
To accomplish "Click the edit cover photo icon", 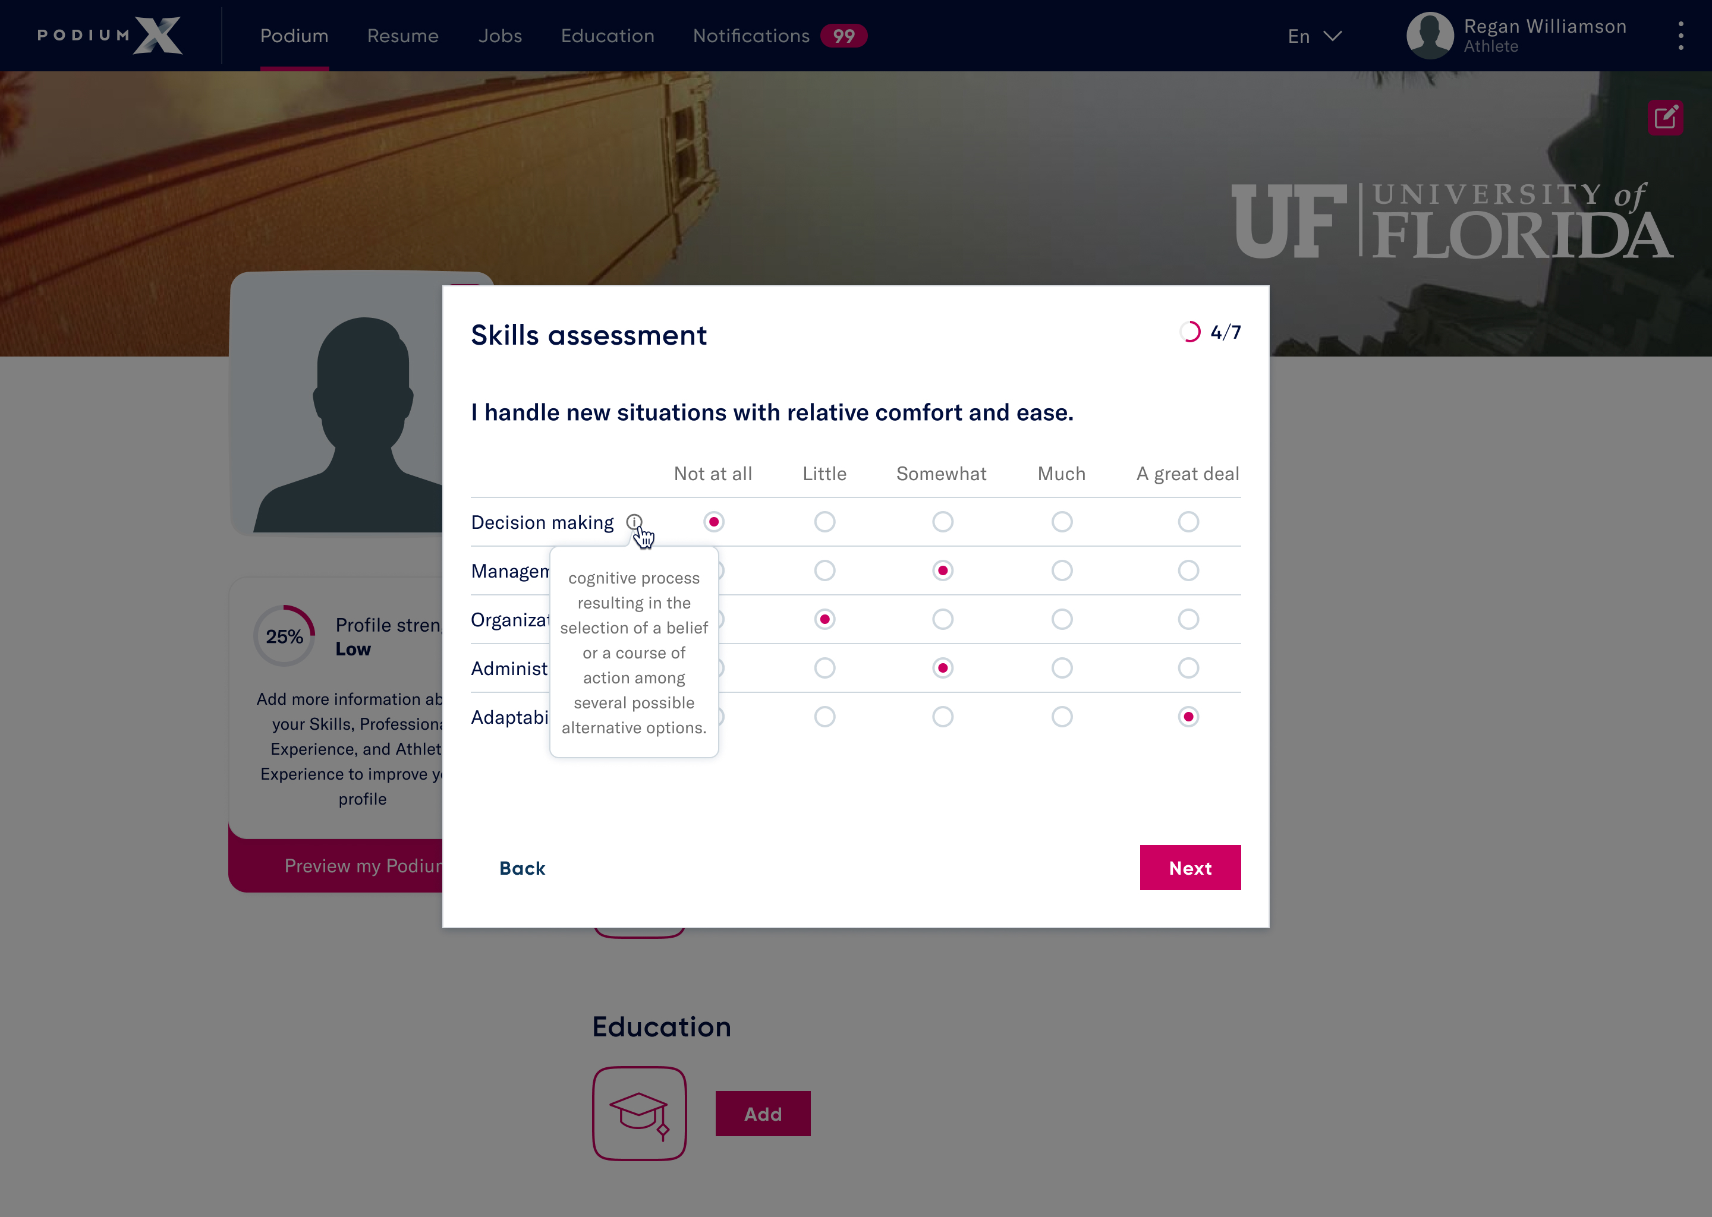I will coord(1665,118).
